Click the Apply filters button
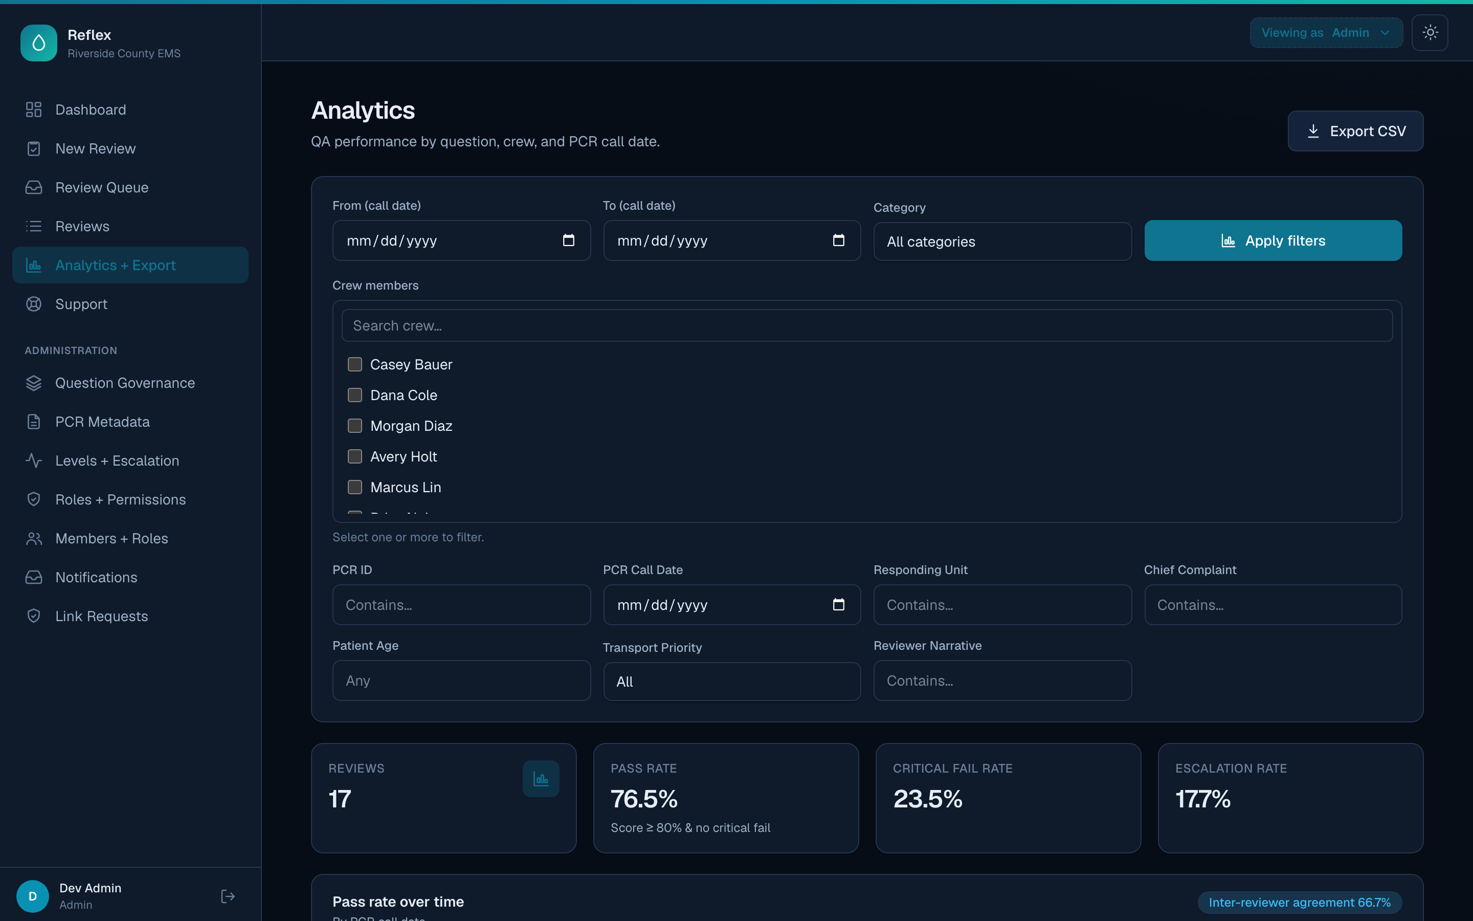The width and height of the screenshot is (1473, 921). 1273,240
